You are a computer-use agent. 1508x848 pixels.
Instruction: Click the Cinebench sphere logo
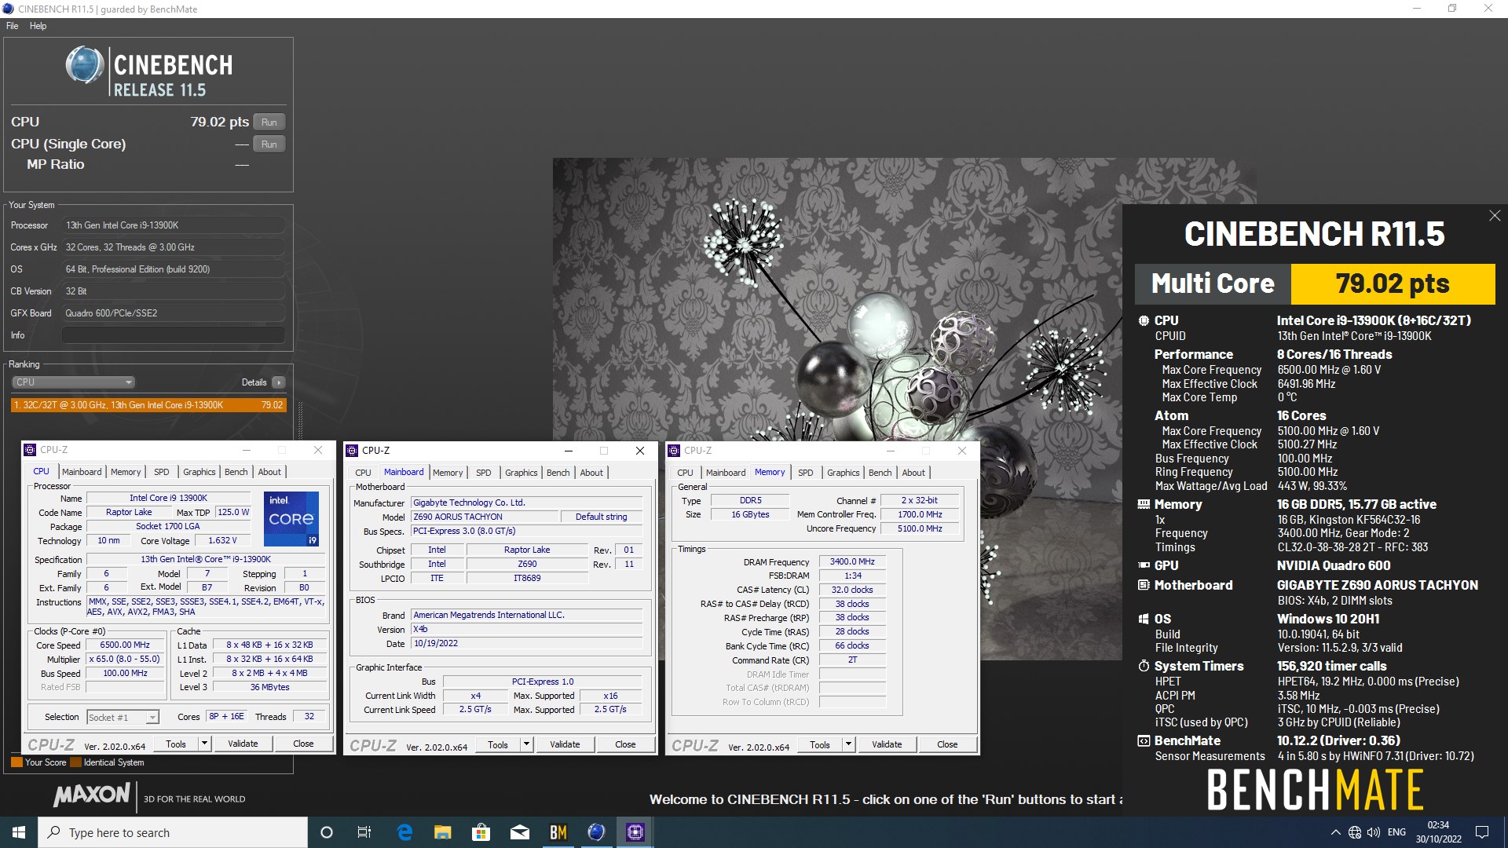pyautogui.click(x=84, y=64)
